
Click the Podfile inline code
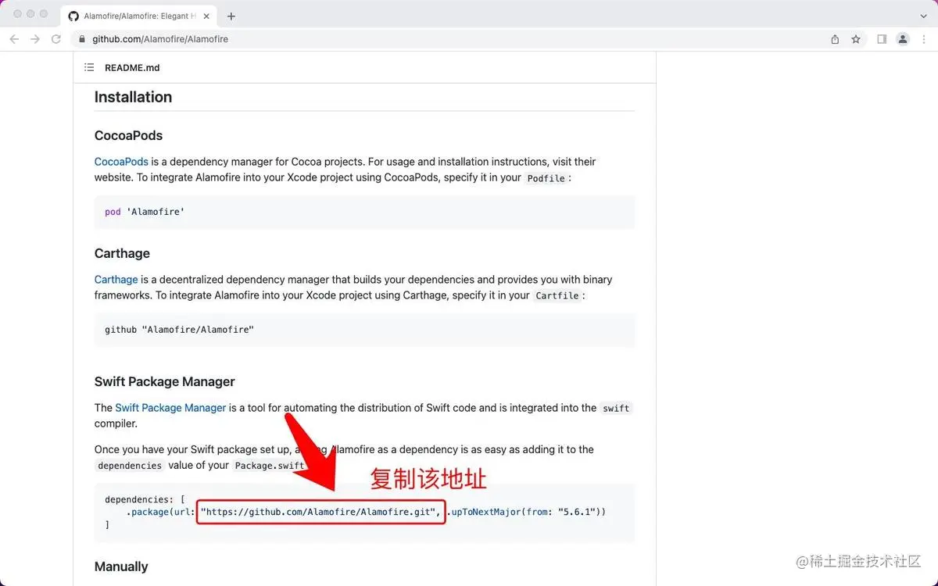(x=546, y=178)
